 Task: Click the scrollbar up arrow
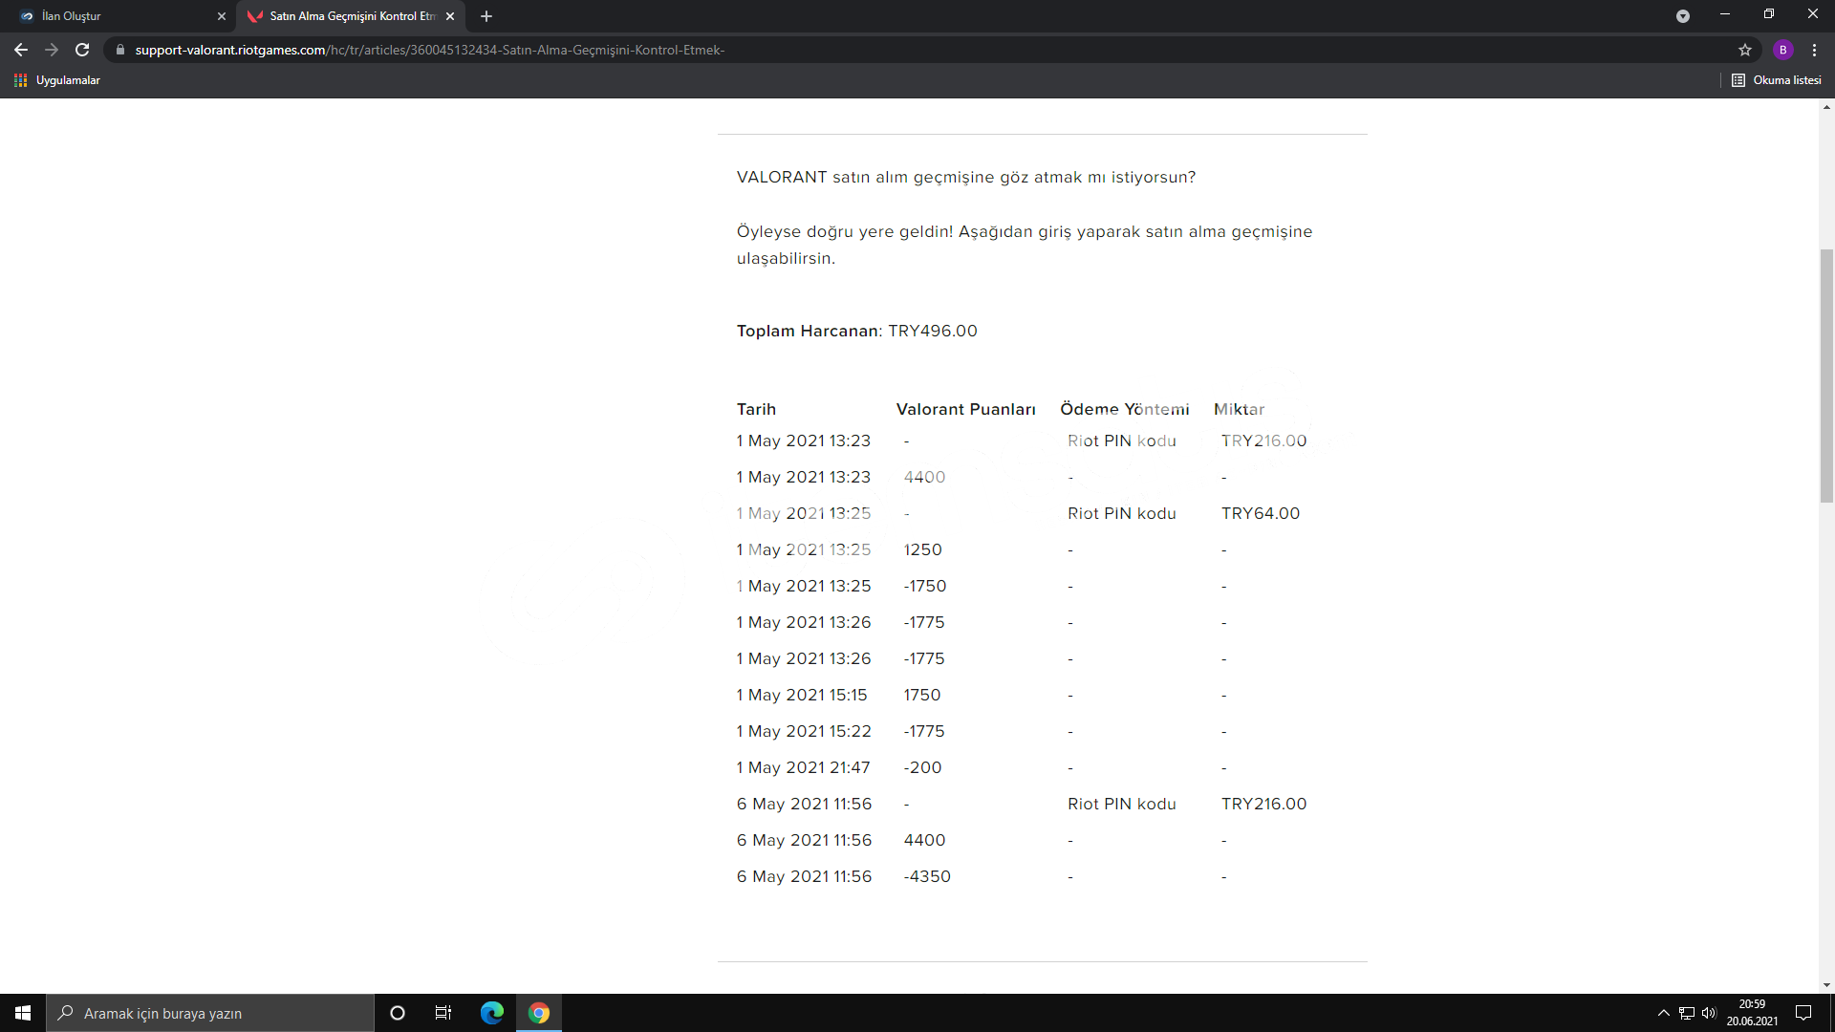pos(1826,107)
